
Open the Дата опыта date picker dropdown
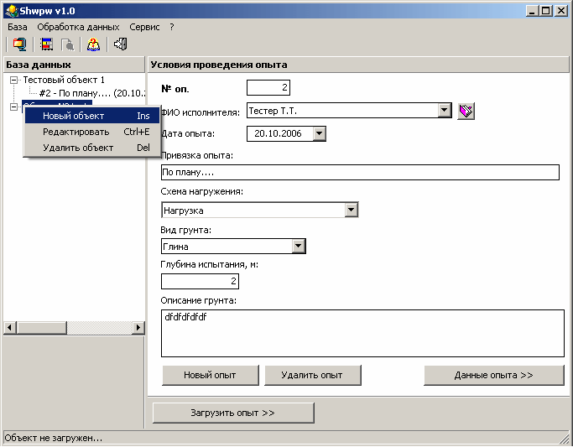coord(318,133)
